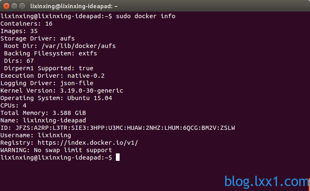Click the Registry URL index.docker.io
Screen dimensions: 310x191
[x=88, y=143]
